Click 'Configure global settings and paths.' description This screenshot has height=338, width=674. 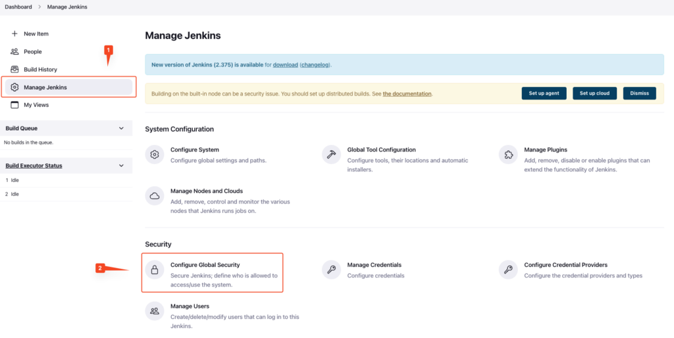click(x=219, y=160)
